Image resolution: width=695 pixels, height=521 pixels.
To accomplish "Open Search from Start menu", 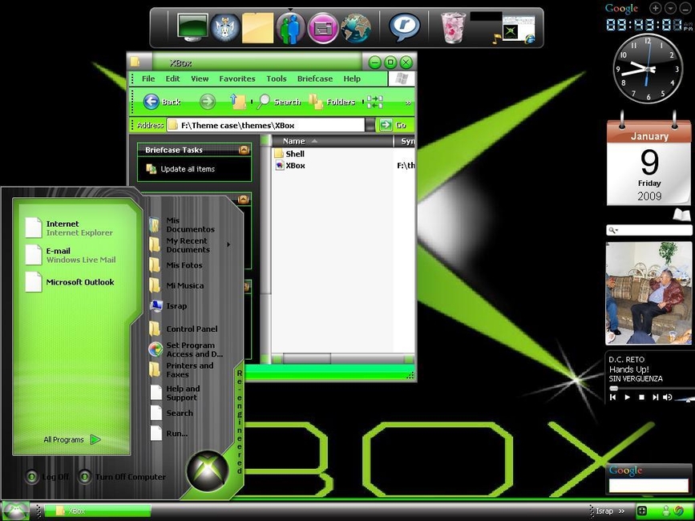I will (x=172, y=413).
